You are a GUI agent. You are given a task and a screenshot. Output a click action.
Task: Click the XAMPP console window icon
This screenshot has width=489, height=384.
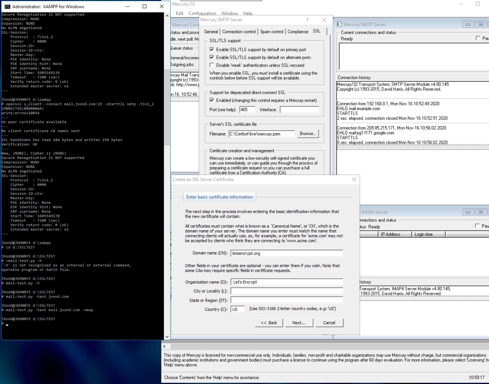(7, 6)
